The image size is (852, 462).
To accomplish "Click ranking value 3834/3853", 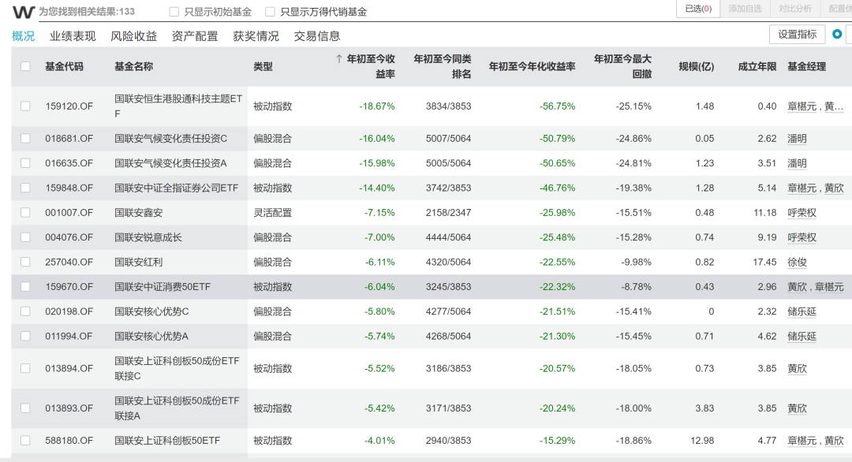I will (448, 106).
